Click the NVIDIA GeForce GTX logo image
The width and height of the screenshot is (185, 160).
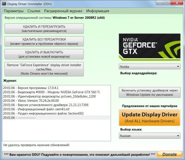(150, 47)
